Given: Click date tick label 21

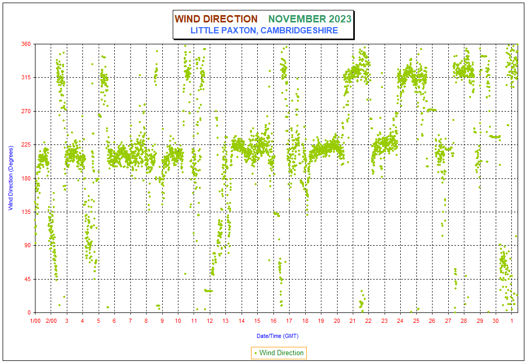Looking at the screenshot, I should click(353, 321).
